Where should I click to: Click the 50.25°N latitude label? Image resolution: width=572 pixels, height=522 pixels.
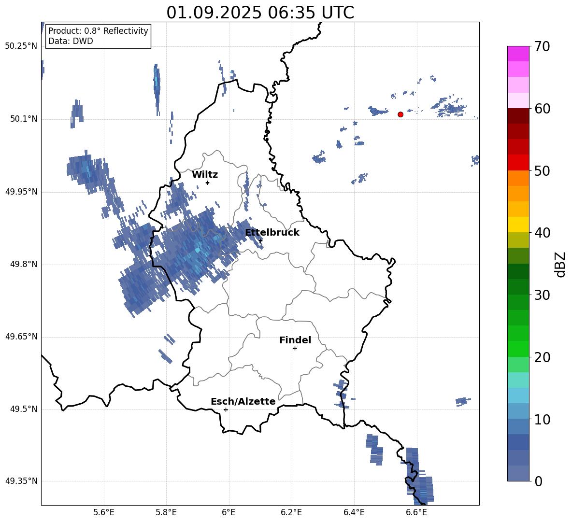(x=21, y=46)
